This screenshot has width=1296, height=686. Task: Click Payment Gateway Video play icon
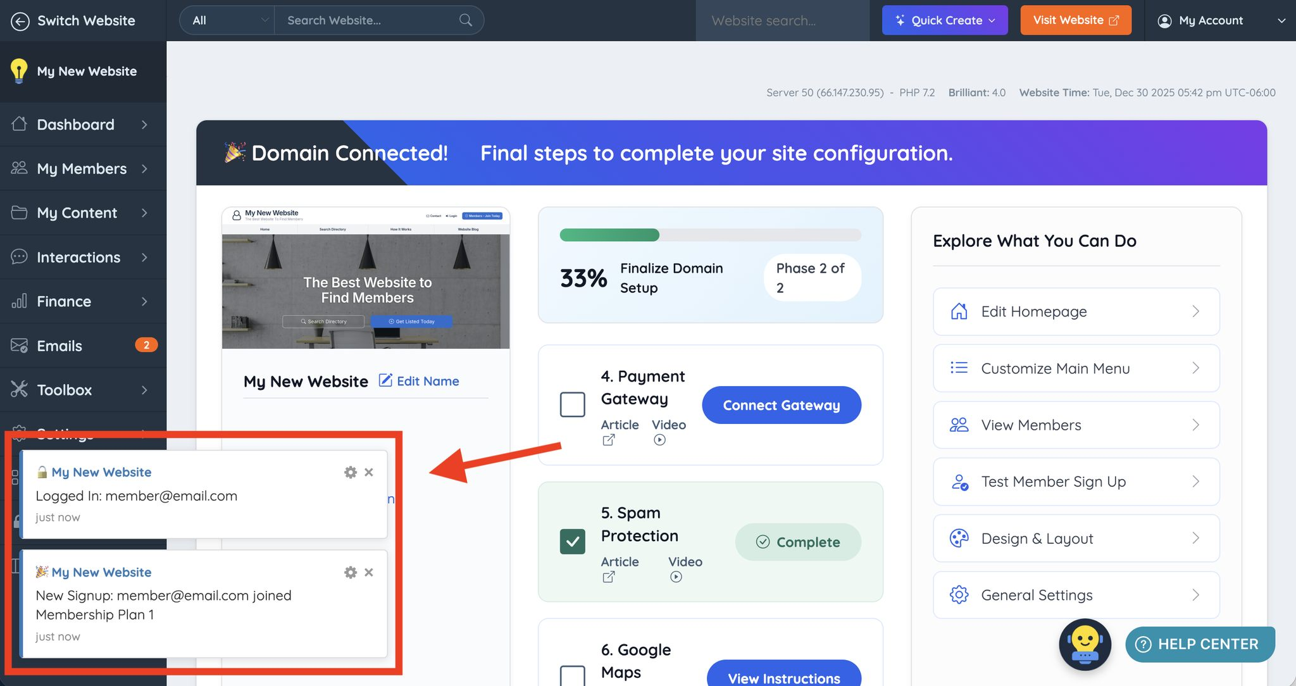659,440
